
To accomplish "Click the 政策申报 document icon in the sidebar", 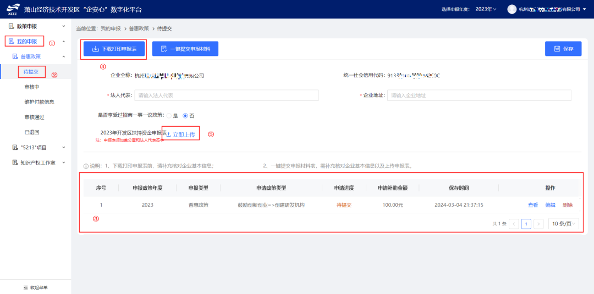I will (11, 26).
